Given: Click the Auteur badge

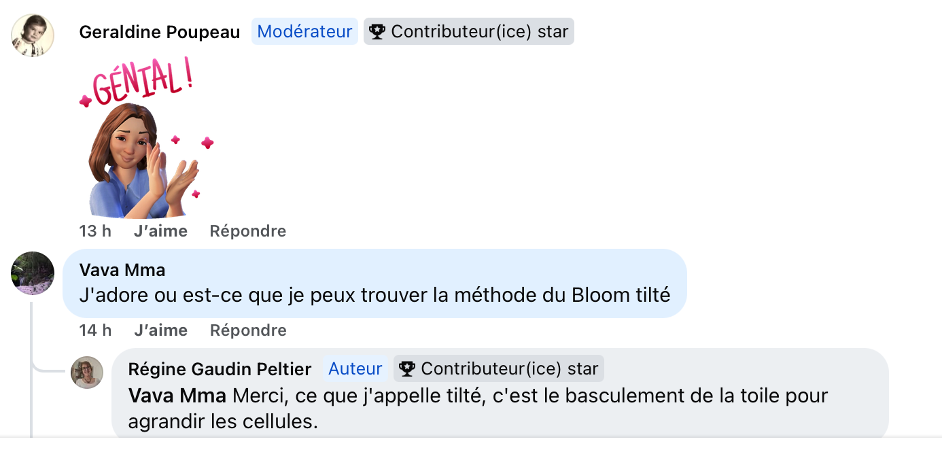Looking at the screenshot, I should click(x=355, y=368).
